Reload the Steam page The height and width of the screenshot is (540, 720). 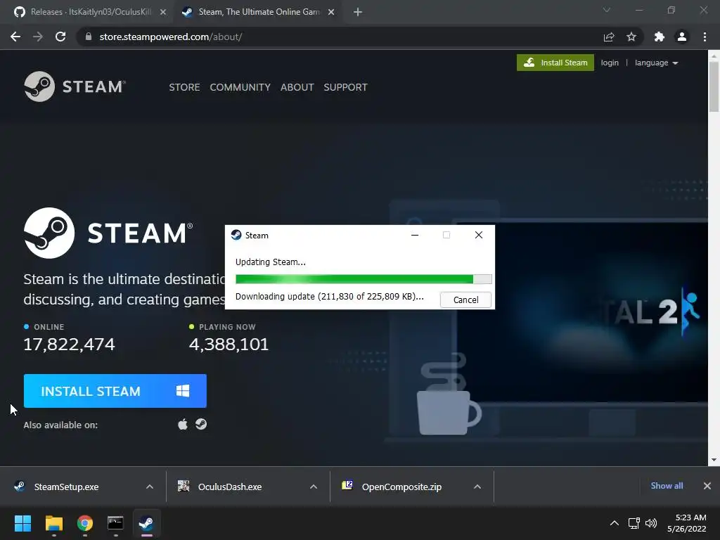60,37
